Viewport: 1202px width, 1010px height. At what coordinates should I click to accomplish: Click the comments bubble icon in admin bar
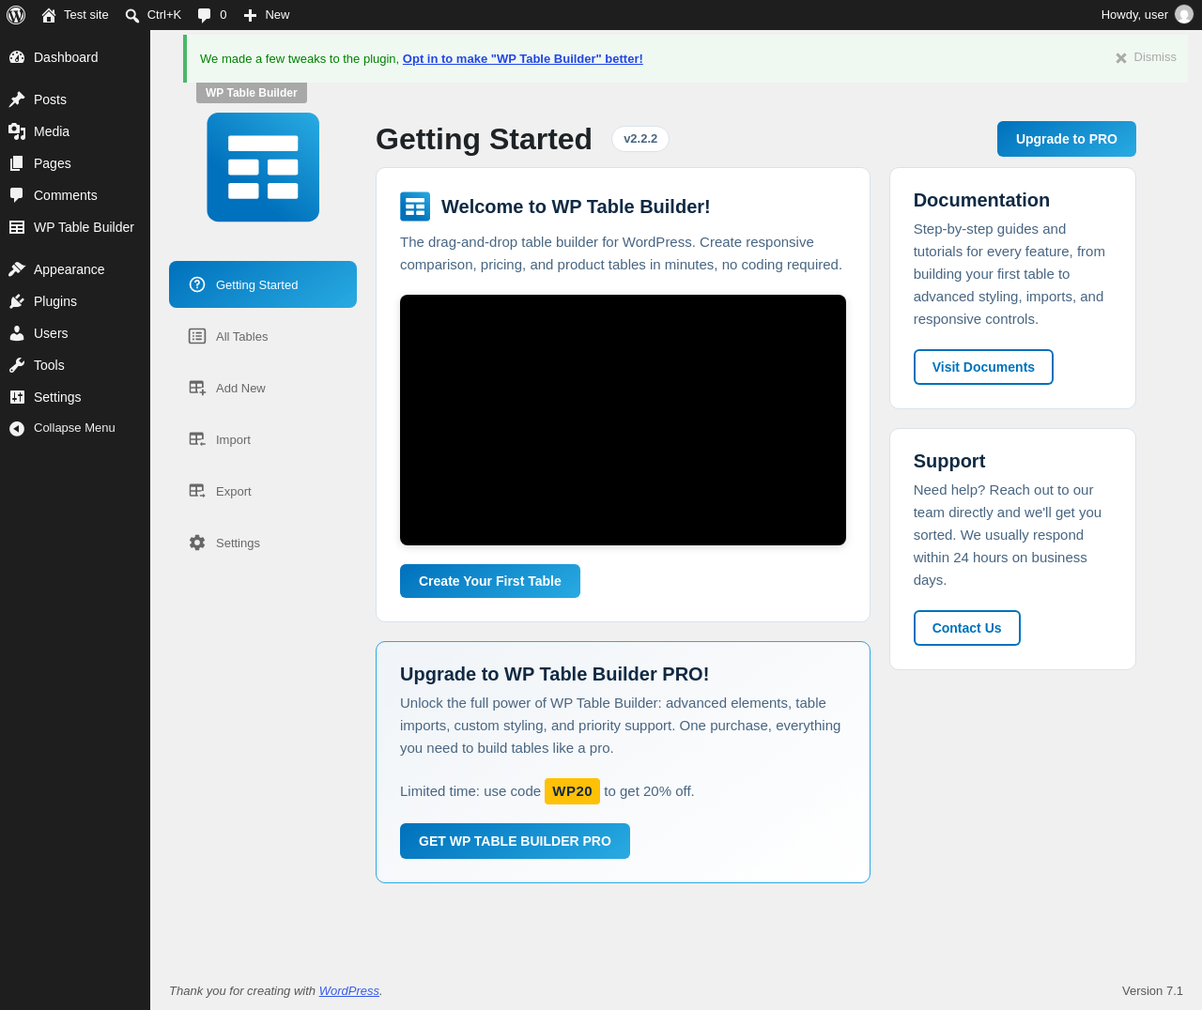point(204,15)
